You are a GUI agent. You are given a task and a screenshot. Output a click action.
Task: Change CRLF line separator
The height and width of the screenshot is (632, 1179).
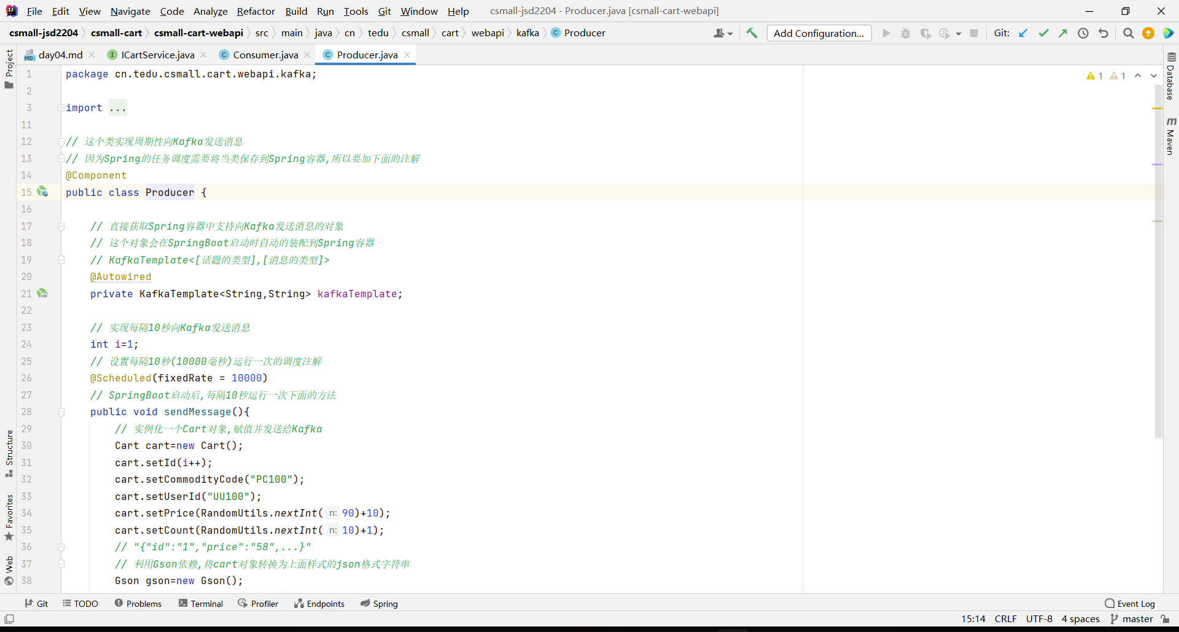click(1006, 619)
